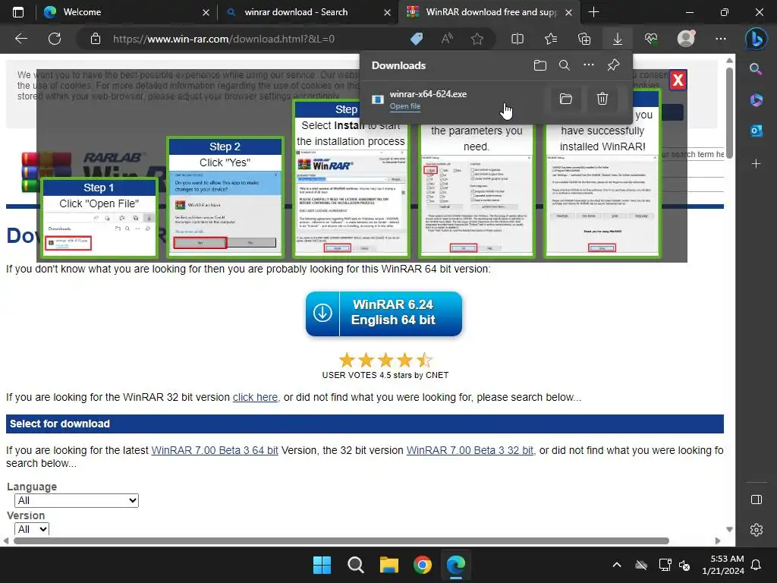Follow the 32 bit click here link
777x583 pixels.
255,397
